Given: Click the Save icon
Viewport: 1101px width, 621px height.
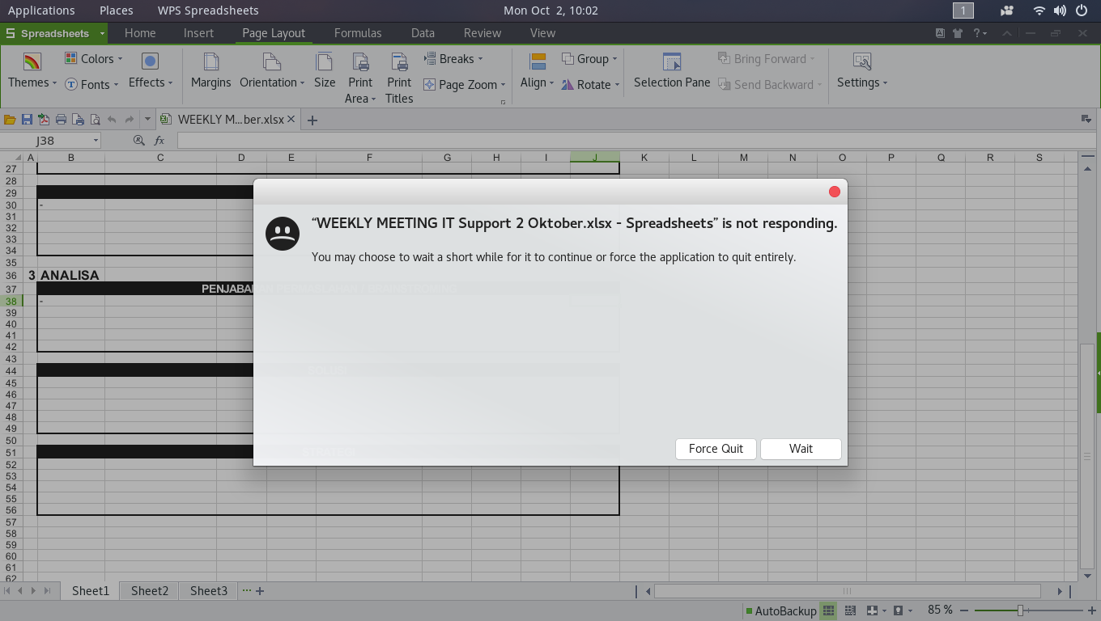Looking at the screenshot, I should [27, 120].
